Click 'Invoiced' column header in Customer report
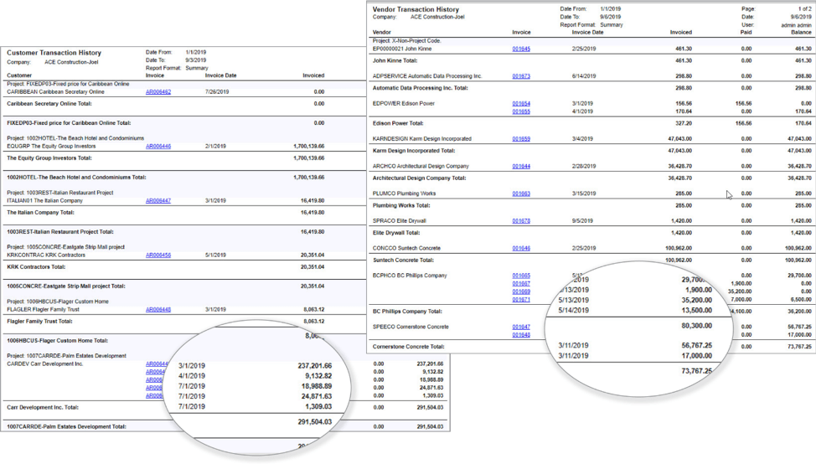The height and width of the screenshot is (464, 816). pos(313,75)
